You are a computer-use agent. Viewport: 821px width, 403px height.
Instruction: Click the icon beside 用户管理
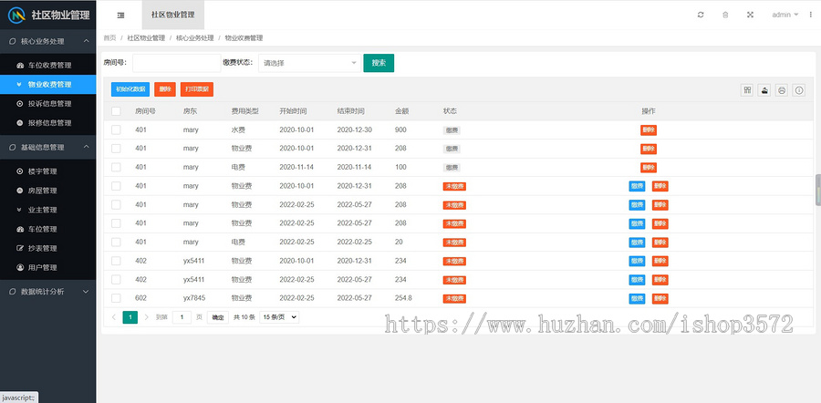coord(20,267)
